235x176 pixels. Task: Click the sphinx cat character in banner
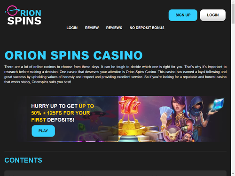pos(172,135)
